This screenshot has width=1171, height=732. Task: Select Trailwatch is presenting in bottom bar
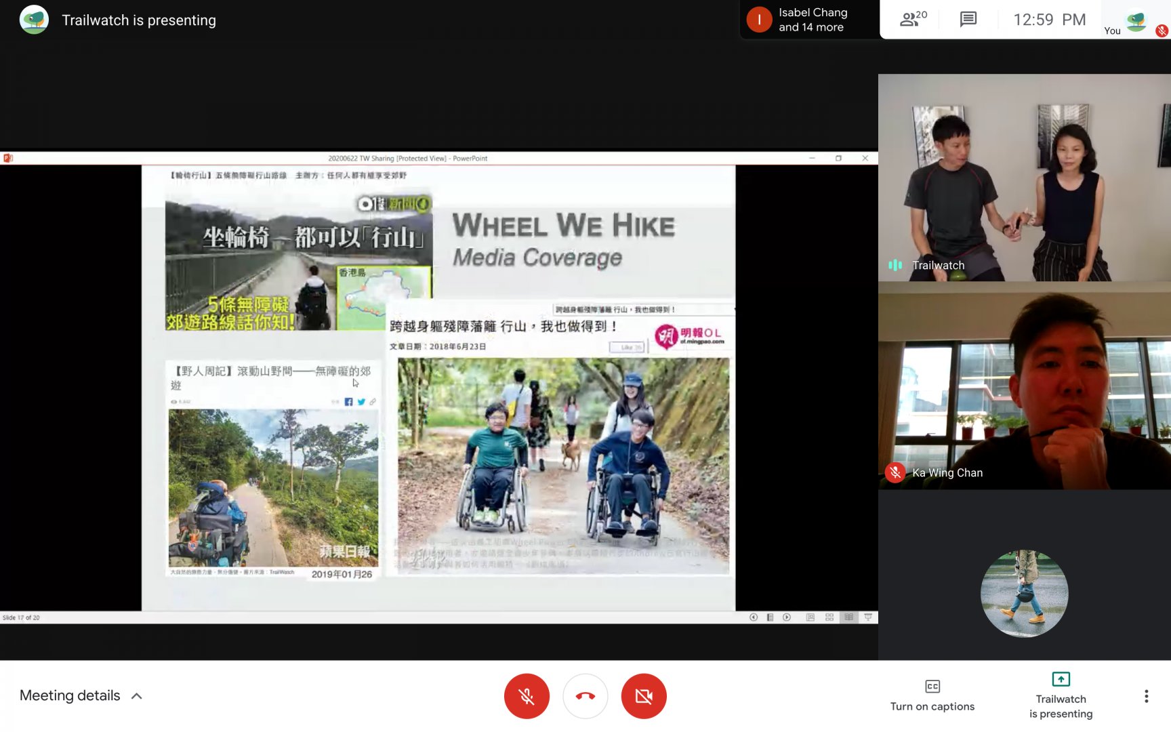pos(1061,696)
